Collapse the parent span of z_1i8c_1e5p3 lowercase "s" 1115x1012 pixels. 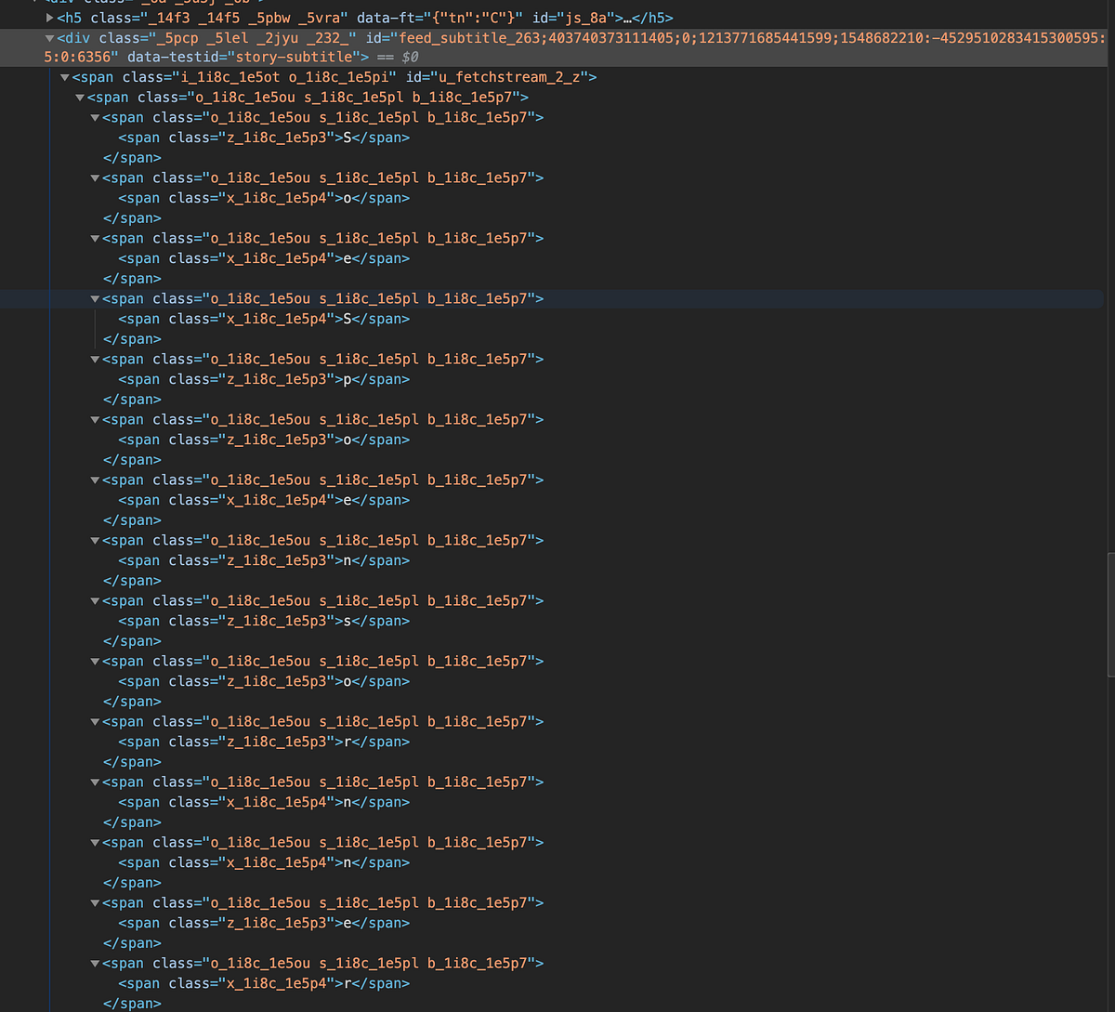point(95,601)
